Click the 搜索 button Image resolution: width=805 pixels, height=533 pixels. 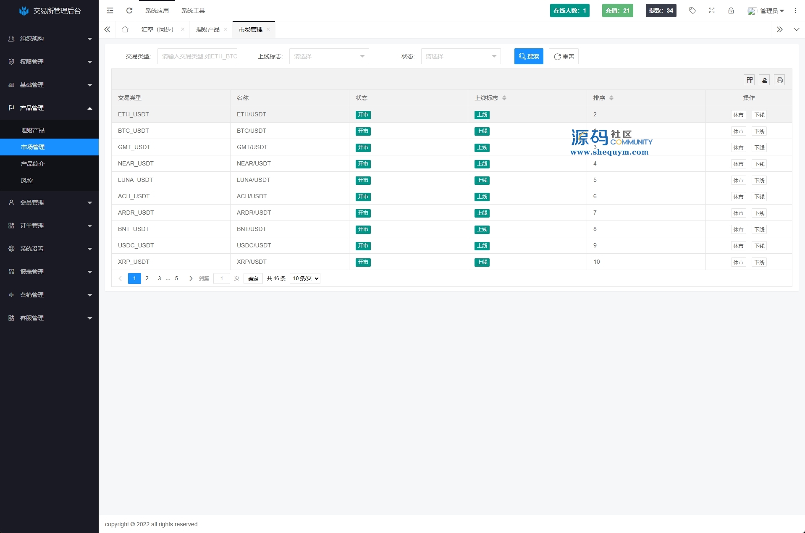[x=529, y=56]
